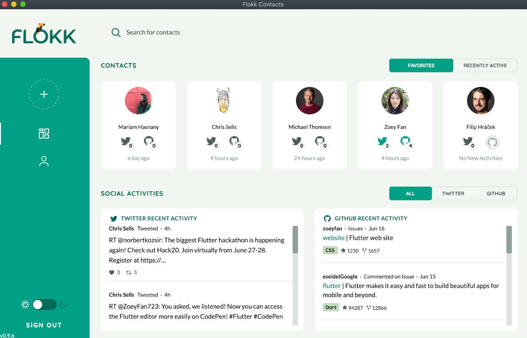Image resolution: width=527 pixels, height=338 pixels.
Task: Open the website repository link
Action: coord(334,238)
